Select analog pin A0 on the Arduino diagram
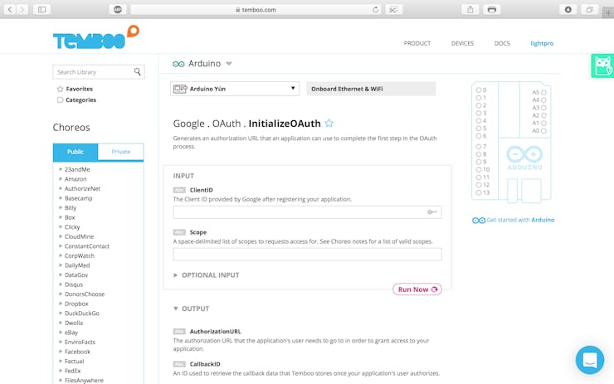Screen dimensions: 614x384 543,131
